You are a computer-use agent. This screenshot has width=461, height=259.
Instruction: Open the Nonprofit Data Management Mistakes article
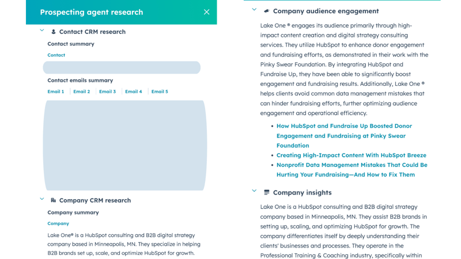pyautogui.click(x=352, y=170)
